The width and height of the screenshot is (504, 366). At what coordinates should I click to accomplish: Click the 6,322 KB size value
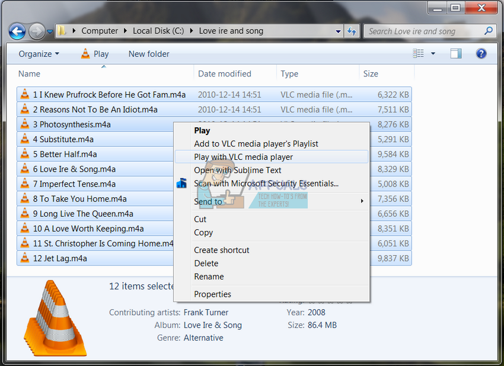pos(393,95)
